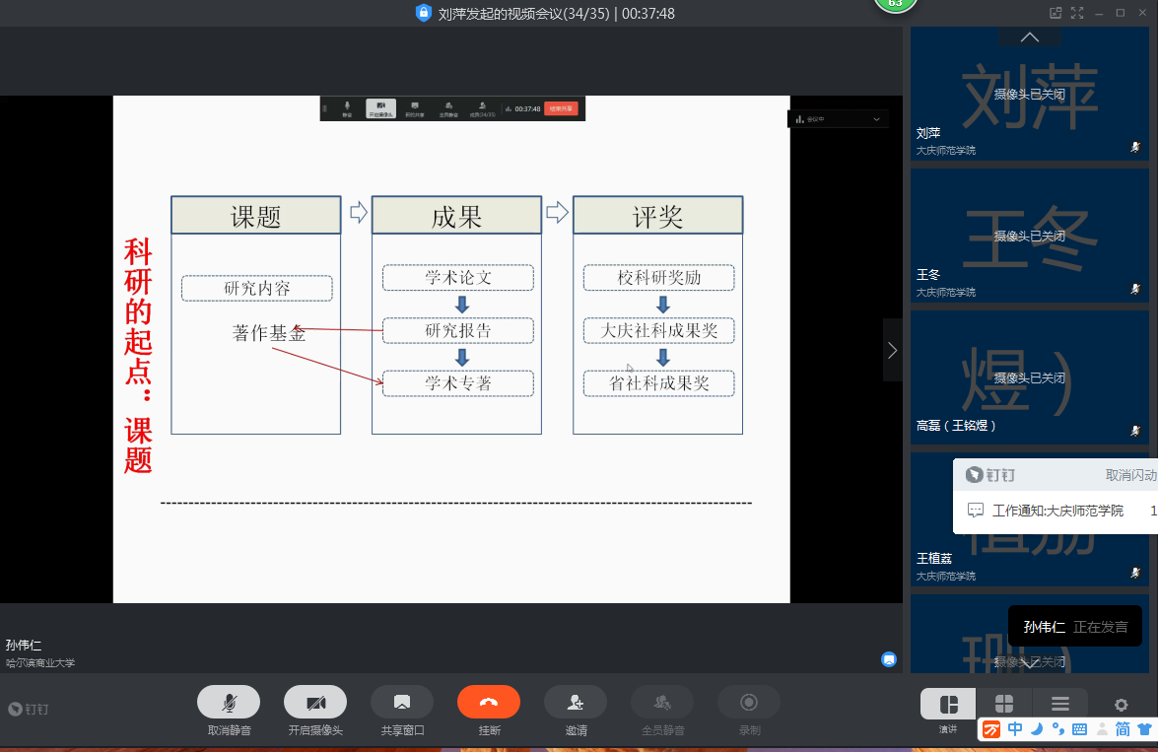Open the participant list view icon
Screen dimensions: 1158x752
1060,704
